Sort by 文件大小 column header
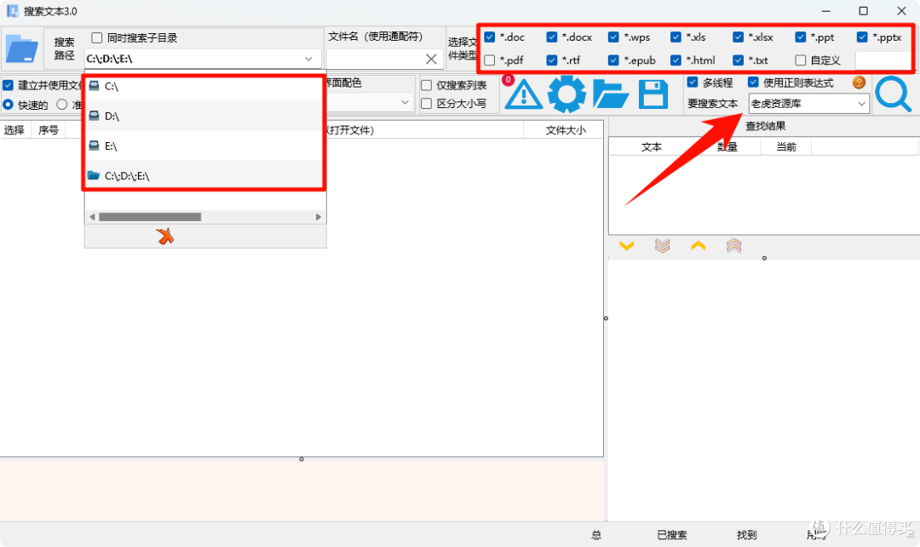Screen dimensions: 920x547 pos(565,130)
